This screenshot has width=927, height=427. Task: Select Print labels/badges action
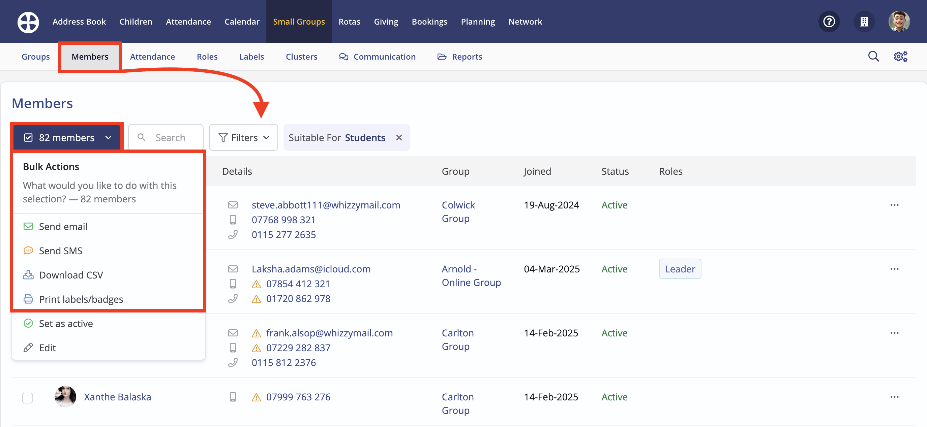coord(81,299)
